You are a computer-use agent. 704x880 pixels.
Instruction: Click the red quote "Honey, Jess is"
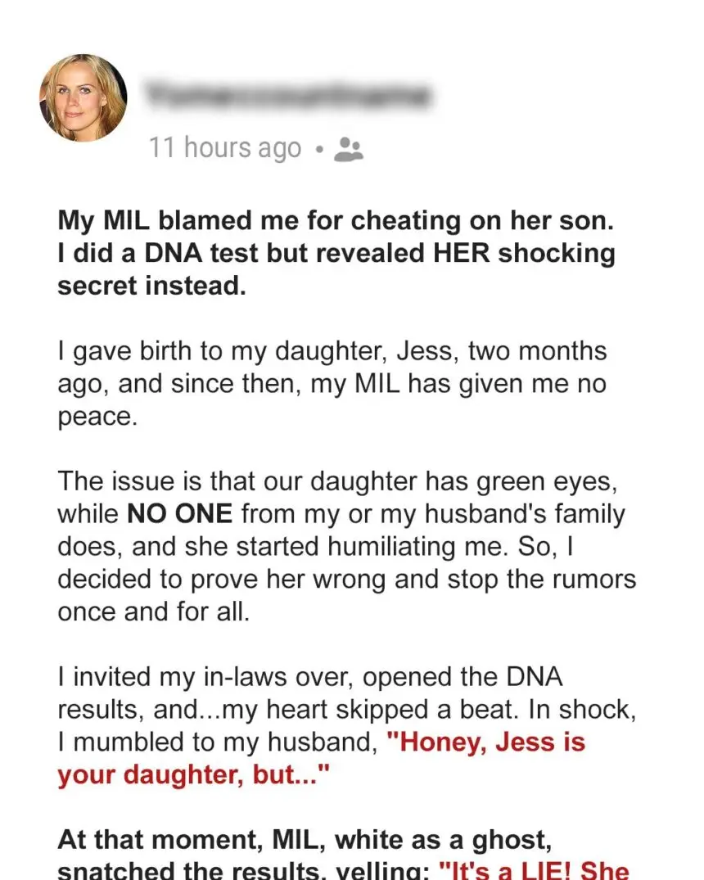point(485,742)
